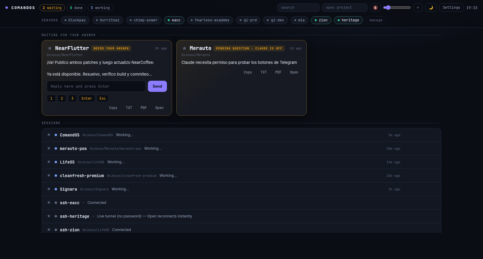Open the Merauto session
483x259 pixels.
coord(294,72)
